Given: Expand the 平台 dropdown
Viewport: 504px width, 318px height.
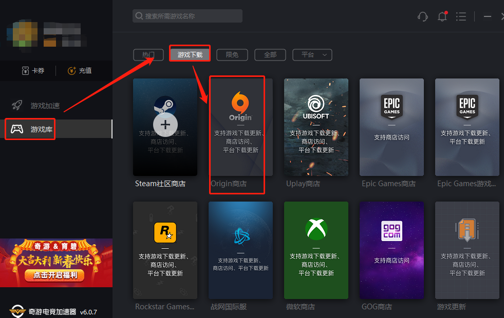Looking at the screenshot, I should pyautogui.click(x=312, y=54).
